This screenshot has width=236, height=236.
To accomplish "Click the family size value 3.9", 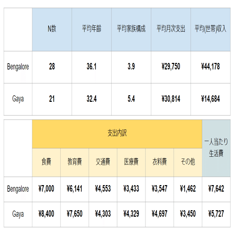I will pos(131,67).
